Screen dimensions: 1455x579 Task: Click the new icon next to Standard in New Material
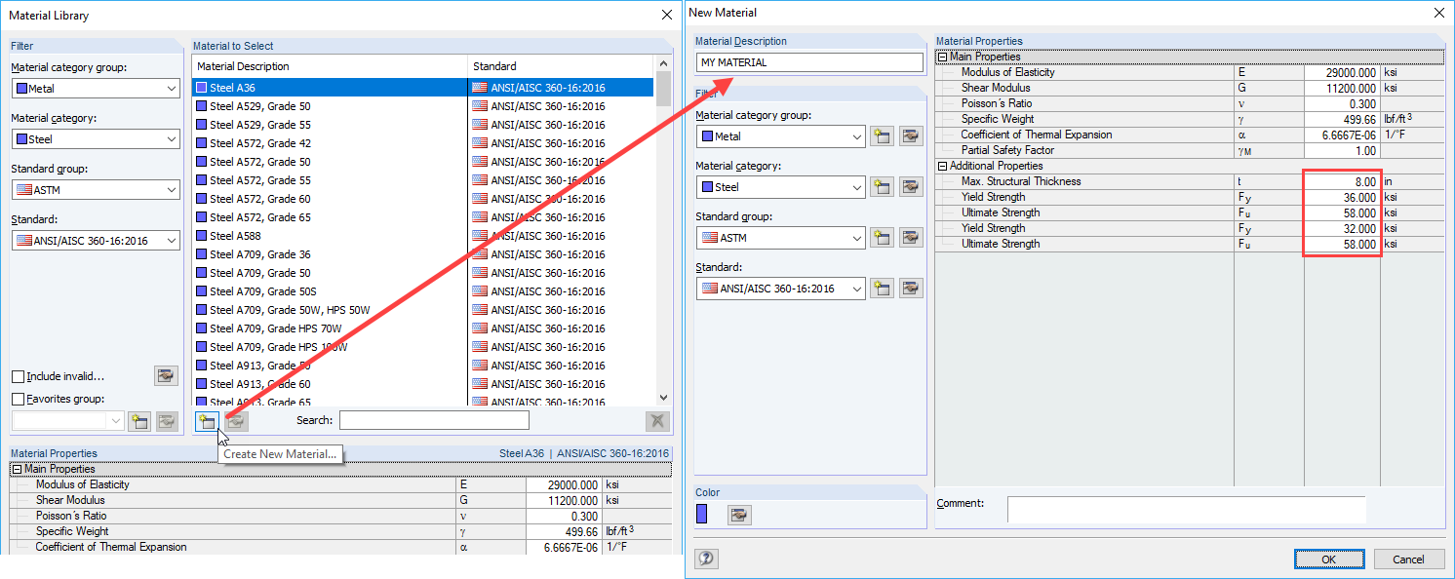(882, 288)
